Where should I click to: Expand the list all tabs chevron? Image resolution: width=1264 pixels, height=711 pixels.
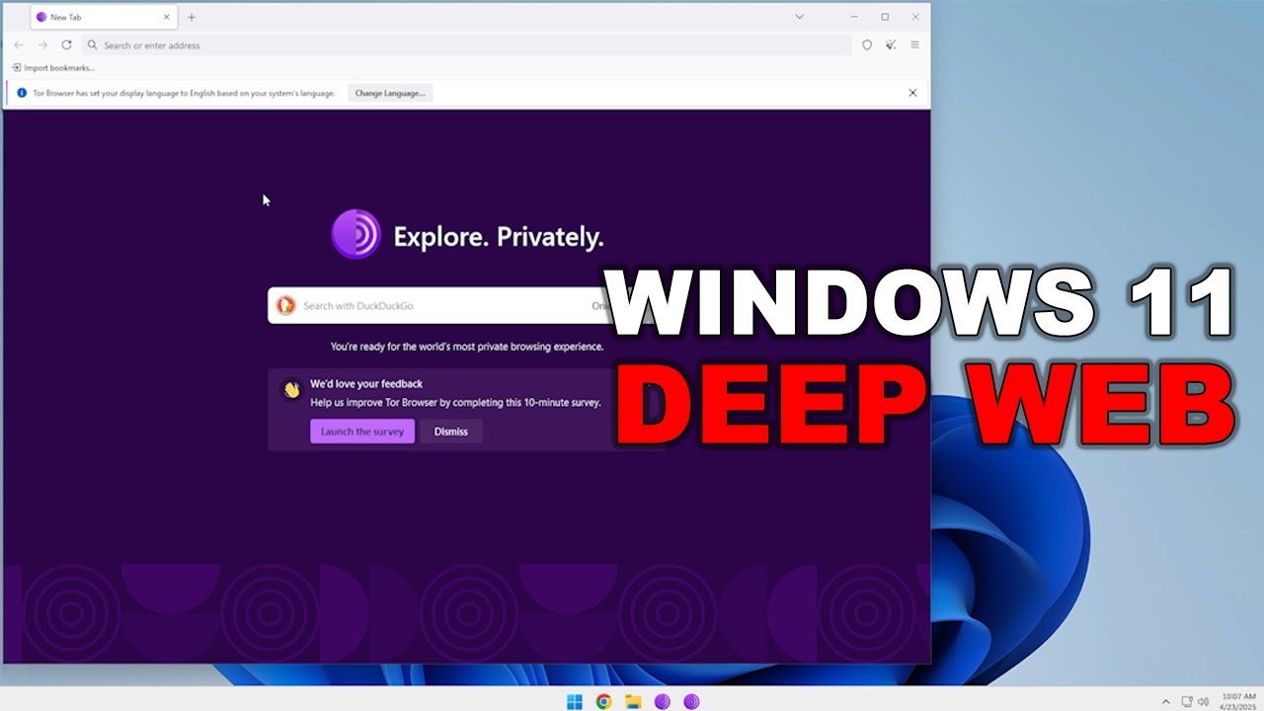click(x=799, y=17)
